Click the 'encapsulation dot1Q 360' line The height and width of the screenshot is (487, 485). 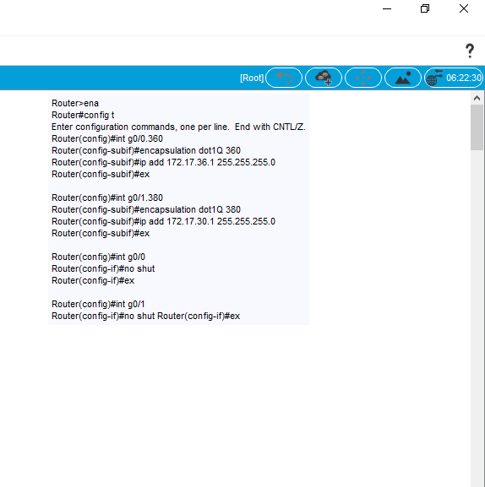tap(146, 150)
